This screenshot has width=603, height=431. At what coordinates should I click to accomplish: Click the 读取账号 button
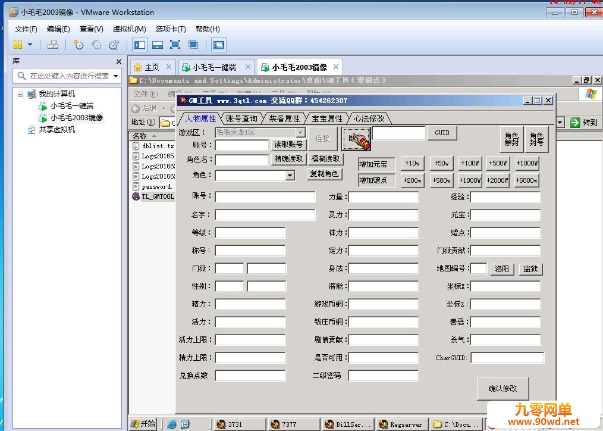[288, 145]
